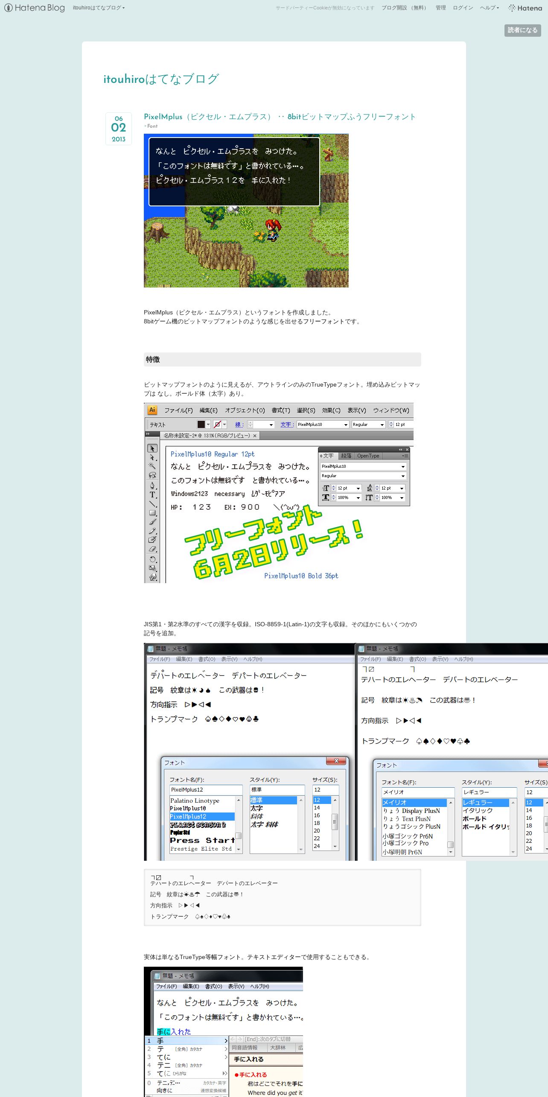Select the Lasso tool in Illustrator
The width and height of the screenshot is (548, 1097).
coord(152,475)
